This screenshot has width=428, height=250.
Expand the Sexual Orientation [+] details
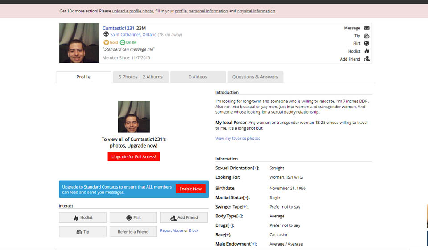click(255, 168)
